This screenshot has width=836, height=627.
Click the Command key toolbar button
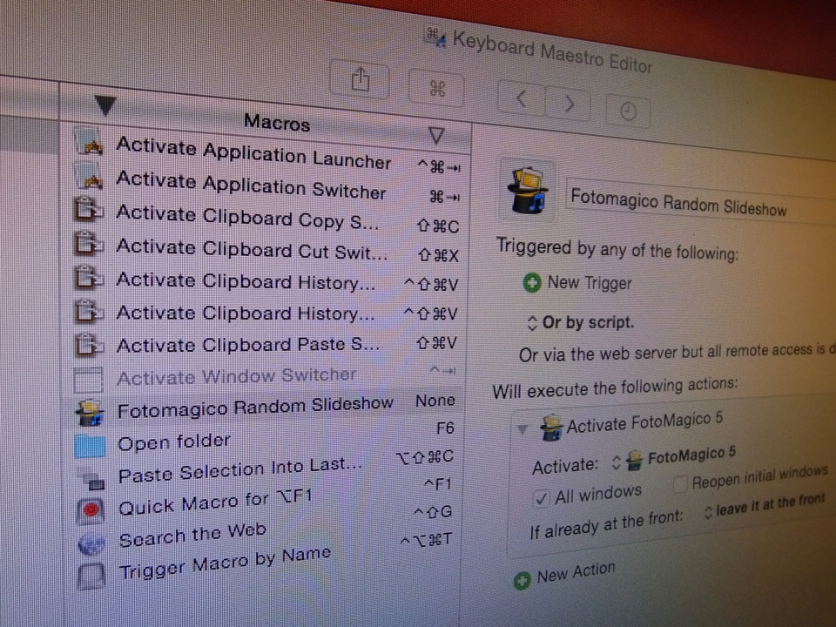click(437, 89)
